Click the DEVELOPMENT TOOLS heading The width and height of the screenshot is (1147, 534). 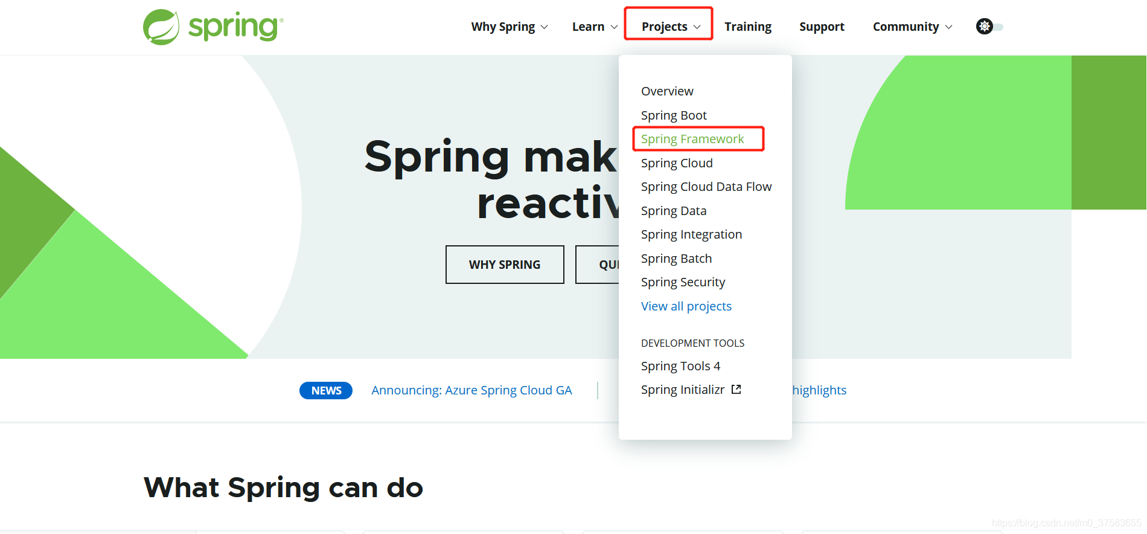coord(692,343)
